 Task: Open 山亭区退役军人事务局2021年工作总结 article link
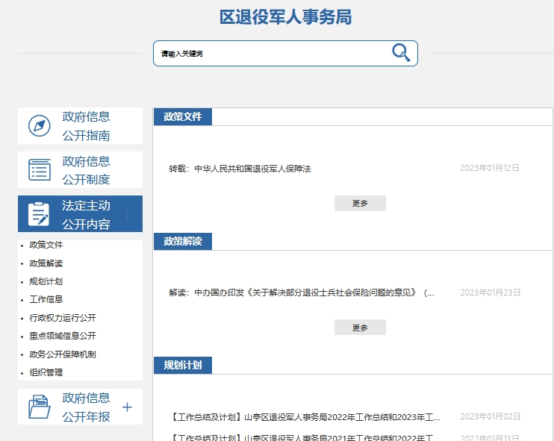(x=302, y=437)
